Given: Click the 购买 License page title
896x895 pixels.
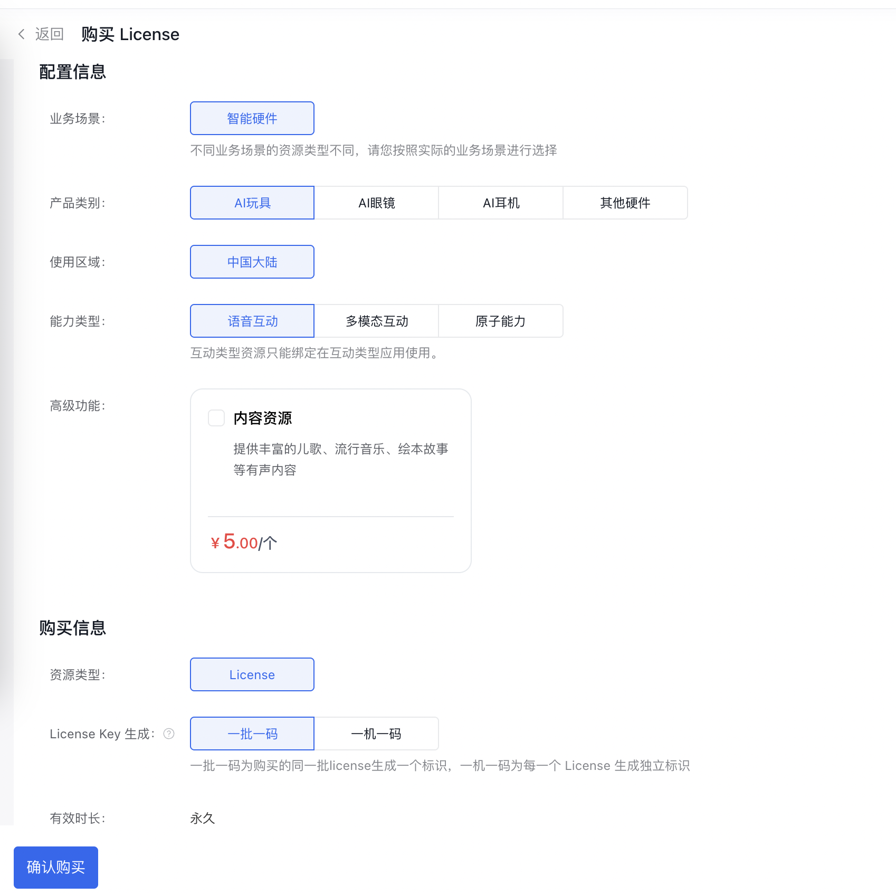Looking at the screenshot, I should pyautogui.click(x=130, y=34).
